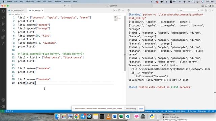Viewport: 216px width, 121px height.
Task: Click Hide link in Screencastify bar
Action: (x=141, y=109)
